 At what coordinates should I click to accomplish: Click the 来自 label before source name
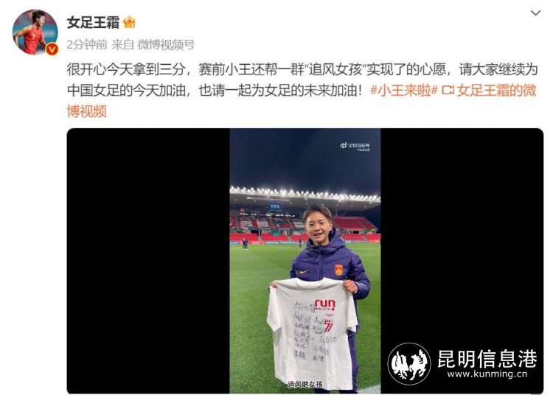[122, 45]
